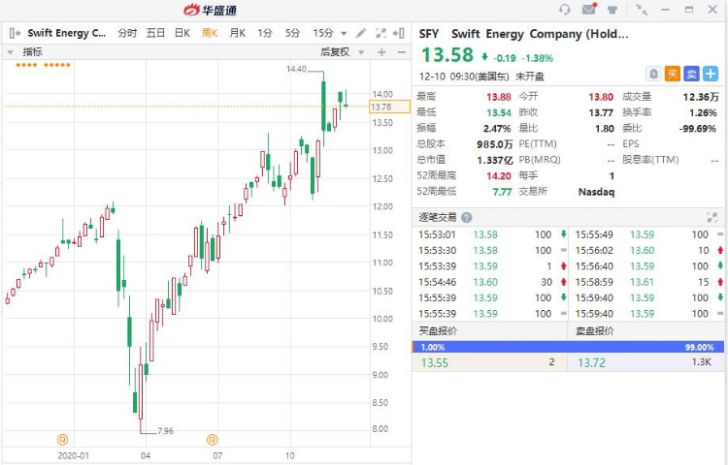Switch to the 分时 intraday tab
Image resolution: width=728 pixels, height=465 pixels.
click(x=127, y=33)
